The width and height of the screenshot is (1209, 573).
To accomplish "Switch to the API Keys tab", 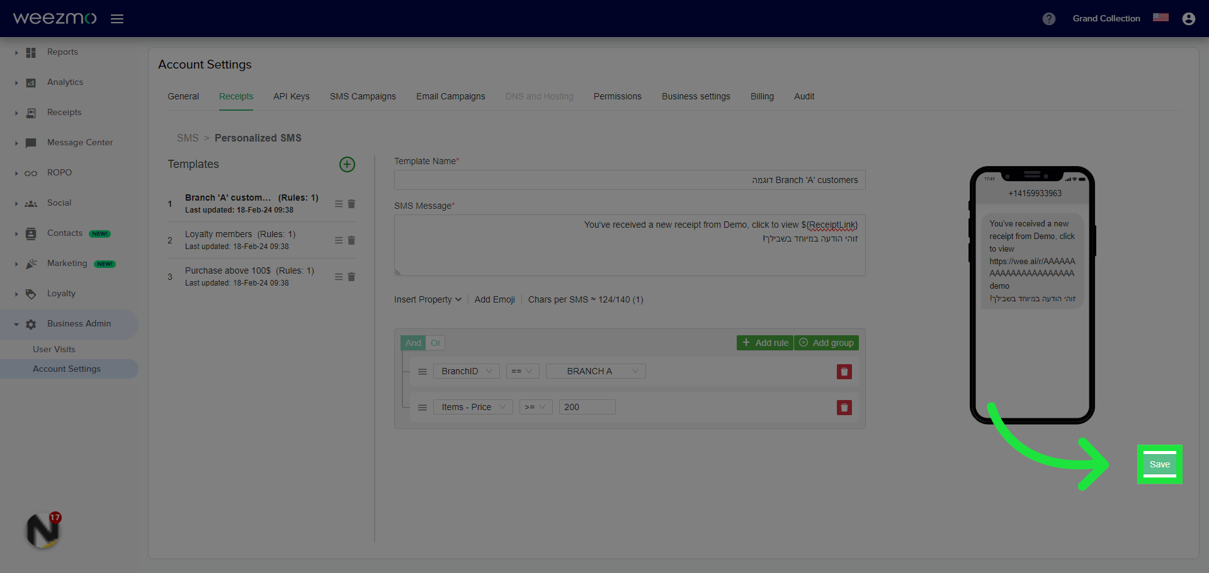I will tap(292, 96).
